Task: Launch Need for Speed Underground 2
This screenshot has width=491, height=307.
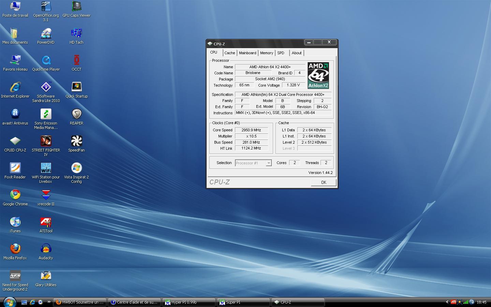Action: [x=15, y=281]
